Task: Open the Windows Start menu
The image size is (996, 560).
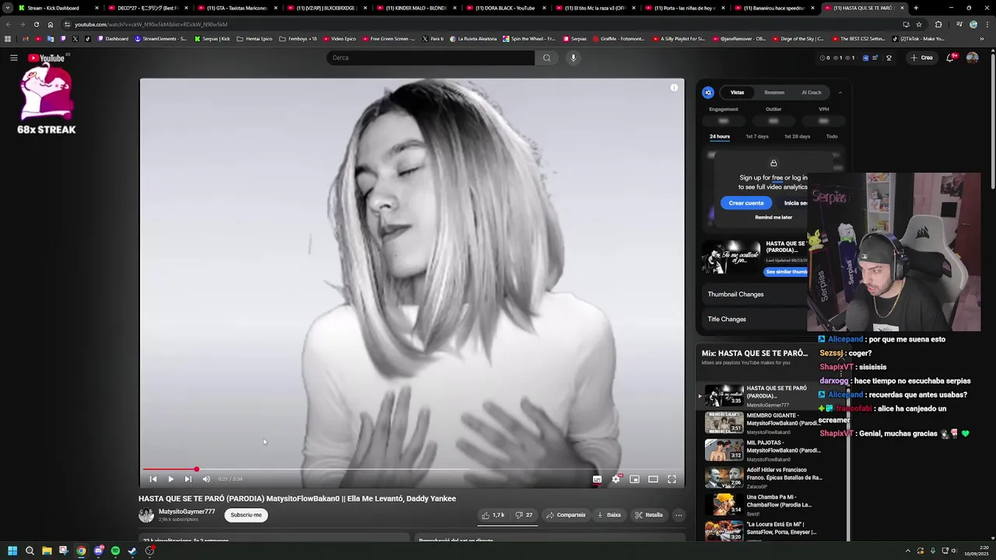Action: click(x=12, y=551)
